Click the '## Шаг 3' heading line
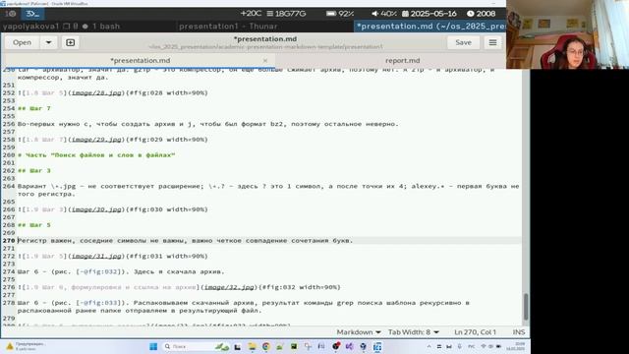The image size is (629, 354). 34,171
